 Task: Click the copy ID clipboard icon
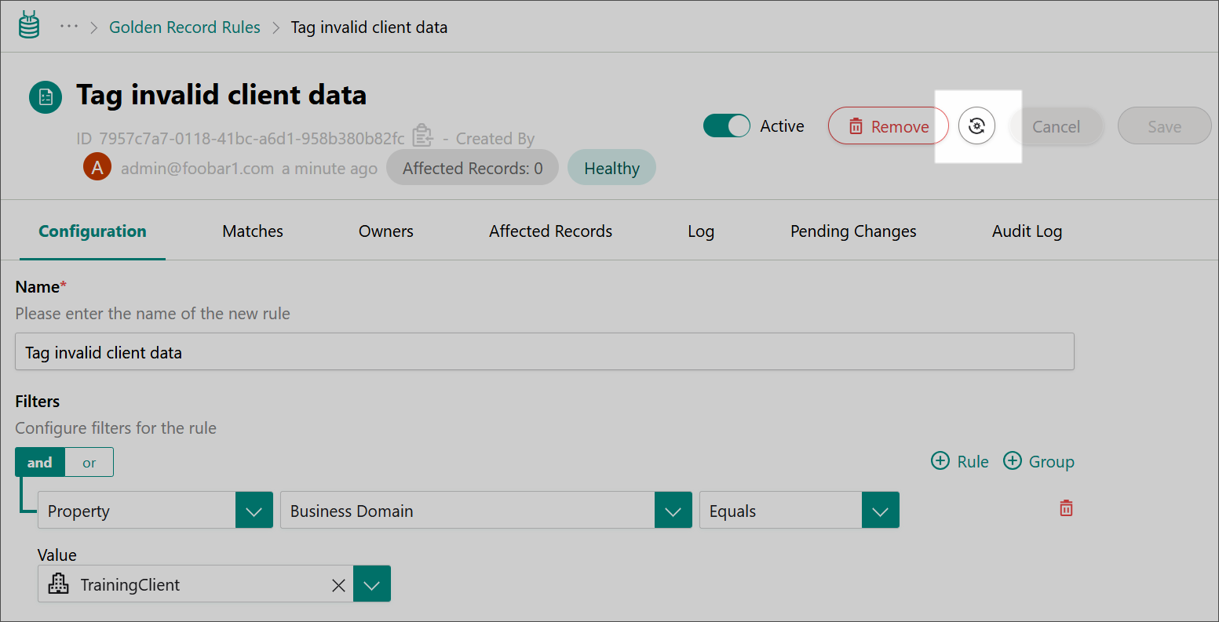click(422, 135)
